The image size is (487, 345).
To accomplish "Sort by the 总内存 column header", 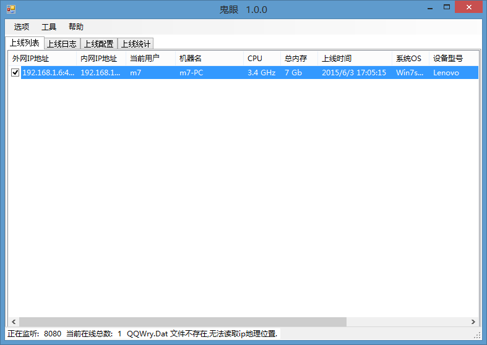I will coord(300,59).
